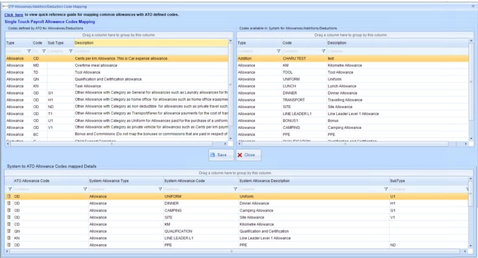
Task: Select 'Cents per km Allowance' ATO row
Action: (117, 58)
